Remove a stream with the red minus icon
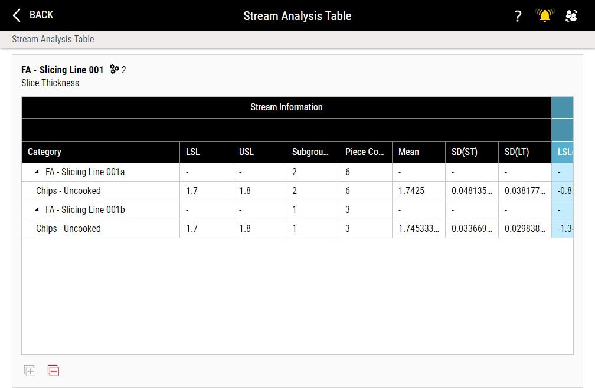The image size is (595, 388). click(53, 370)
